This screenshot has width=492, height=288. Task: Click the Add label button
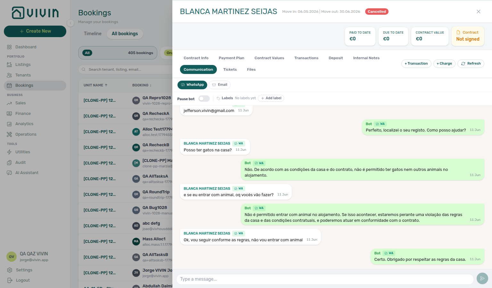[271, 98]
